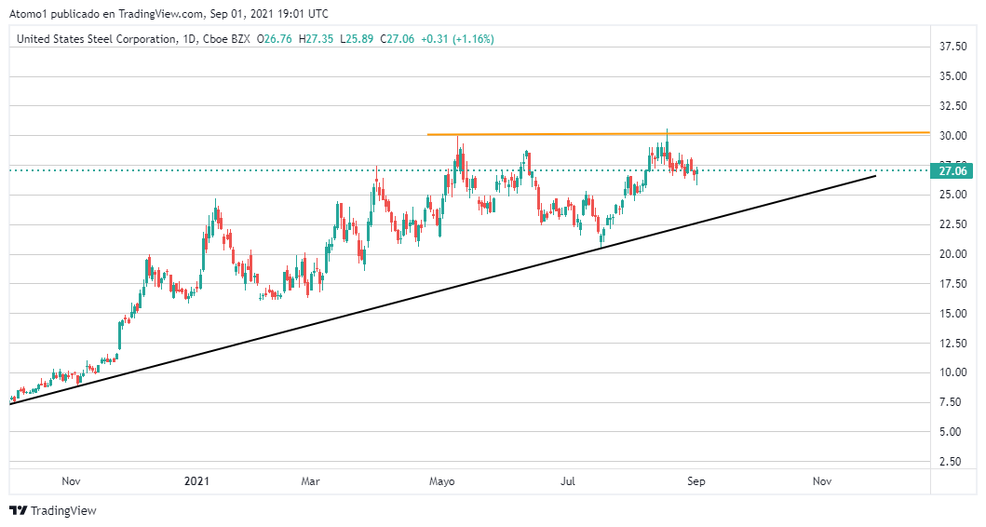Click the 2021 label on time axis
The image size is (986, 527).
196,481
